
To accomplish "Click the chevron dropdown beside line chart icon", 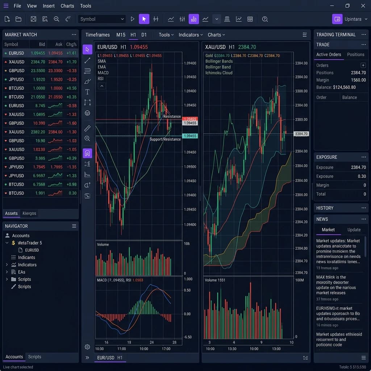I will [x=217, y=19].
